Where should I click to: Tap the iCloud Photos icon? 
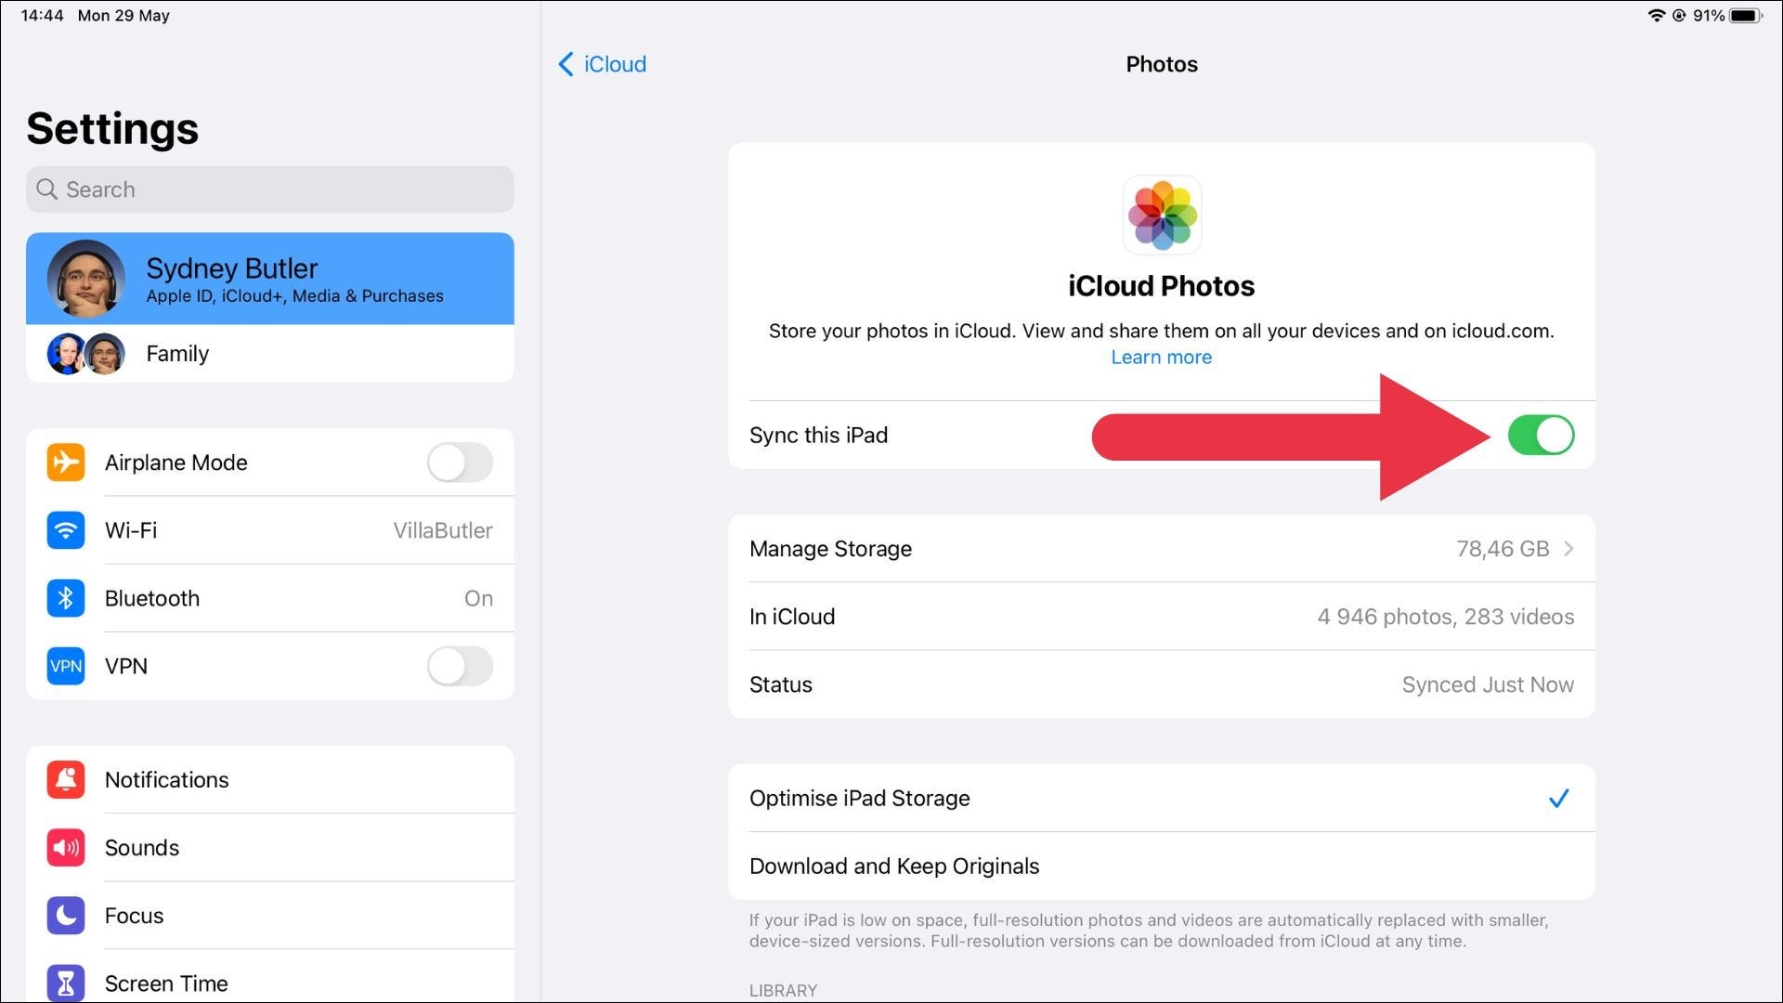coord(1161,216)
